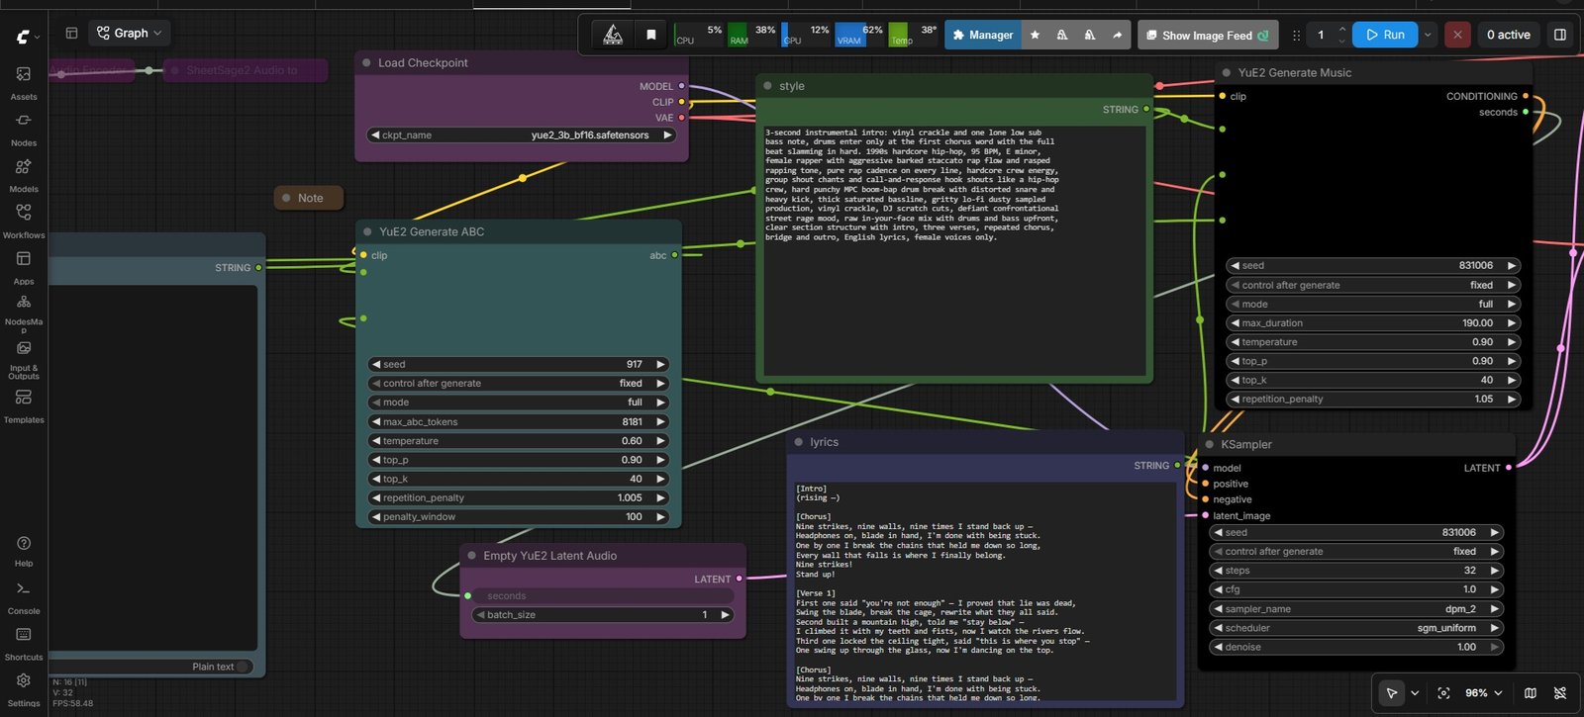Click fit view to canvas icon
The width and height of the screenshot is (1584, 717).
click(1443, 693)
